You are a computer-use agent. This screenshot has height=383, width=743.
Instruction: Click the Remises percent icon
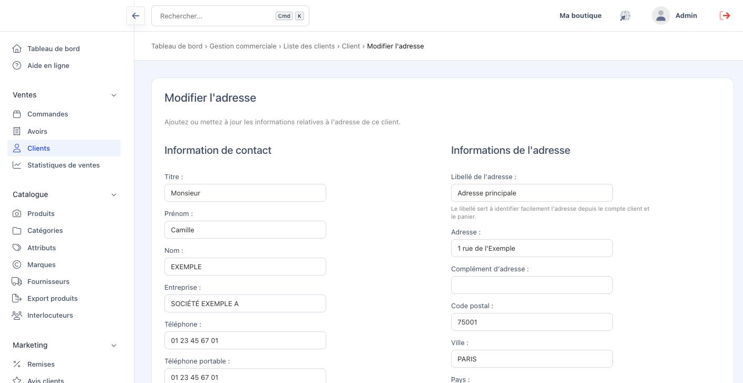(x=17, y=364)
